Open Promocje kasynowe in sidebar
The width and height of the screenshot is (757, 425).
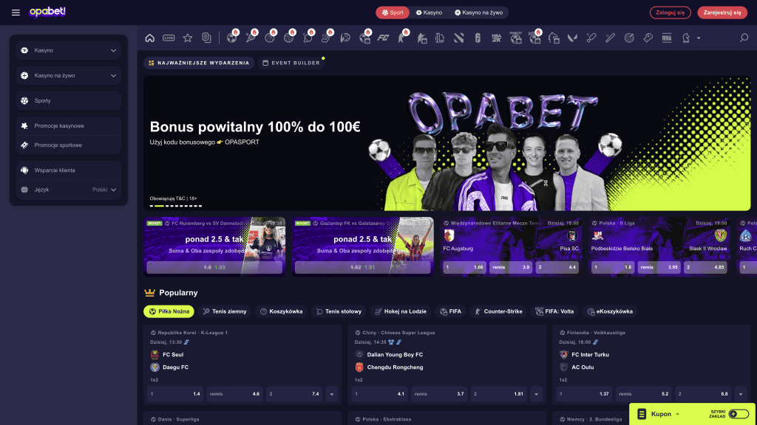[x=69, y=125]
